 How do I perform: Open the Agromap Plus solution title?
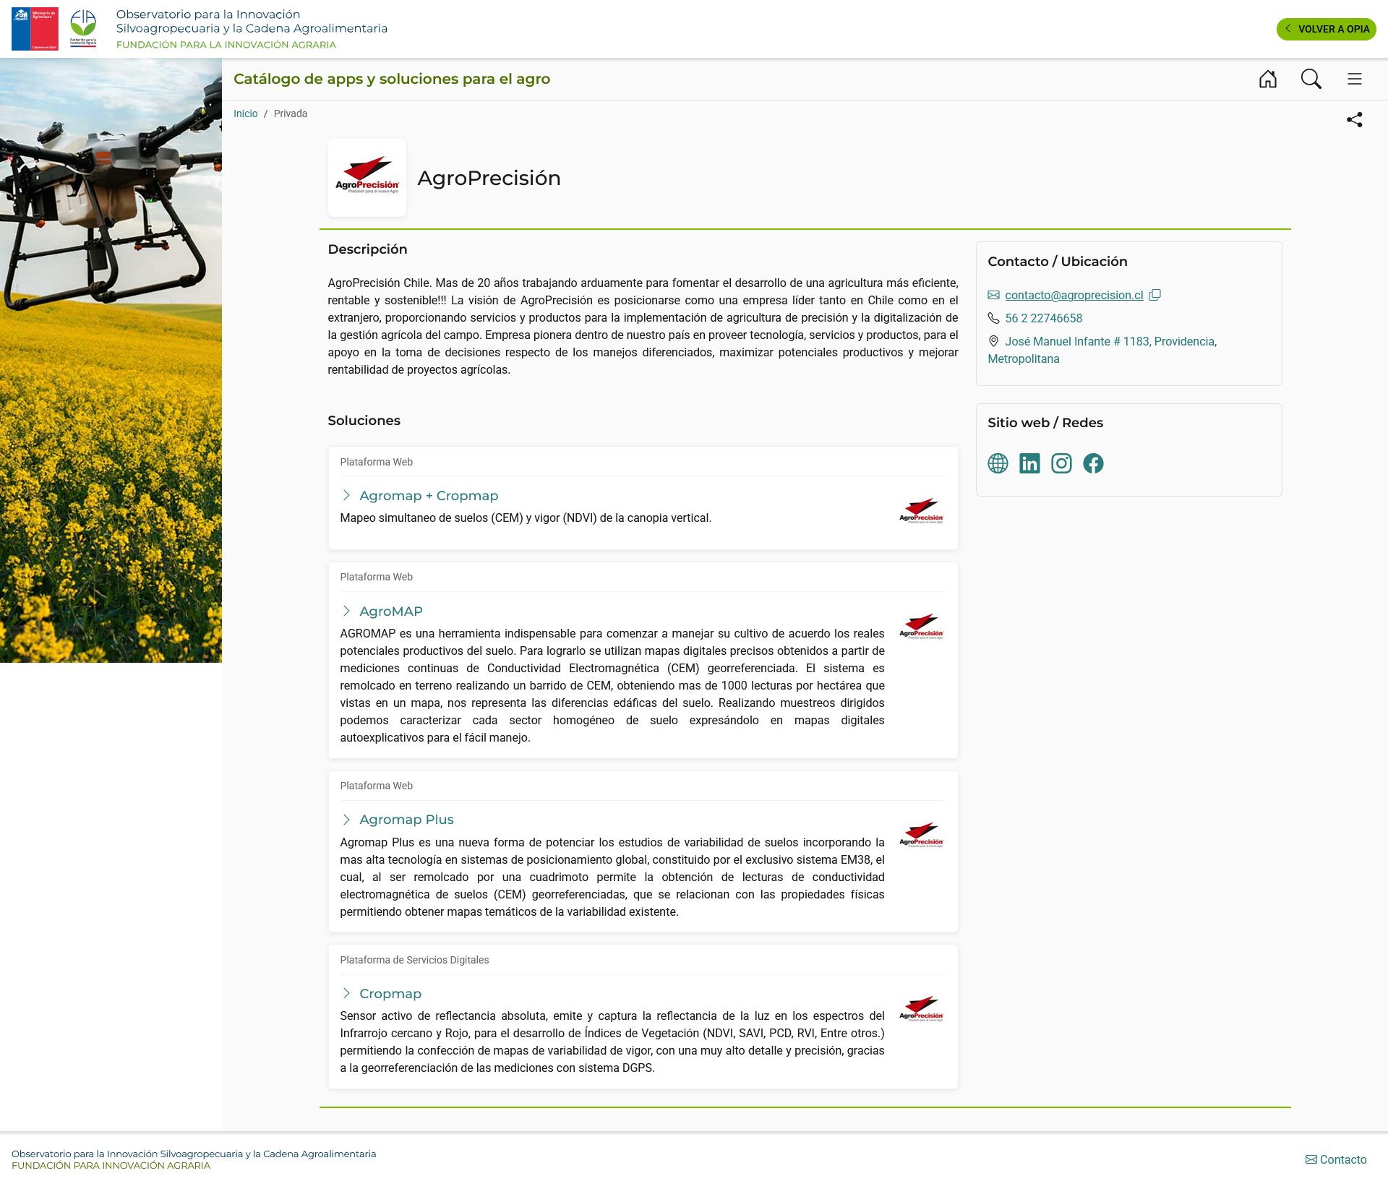tap(406, 819)
